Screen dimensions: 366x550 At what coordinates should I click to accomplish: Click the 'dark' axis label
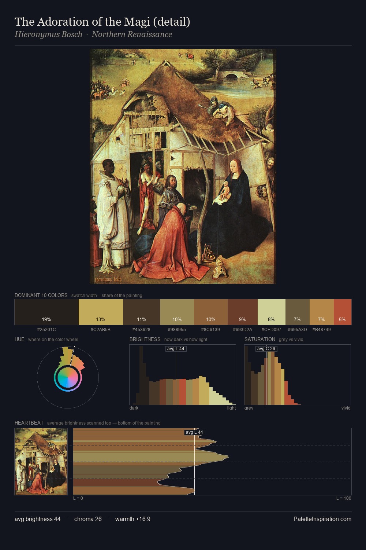tap(134, 408)
